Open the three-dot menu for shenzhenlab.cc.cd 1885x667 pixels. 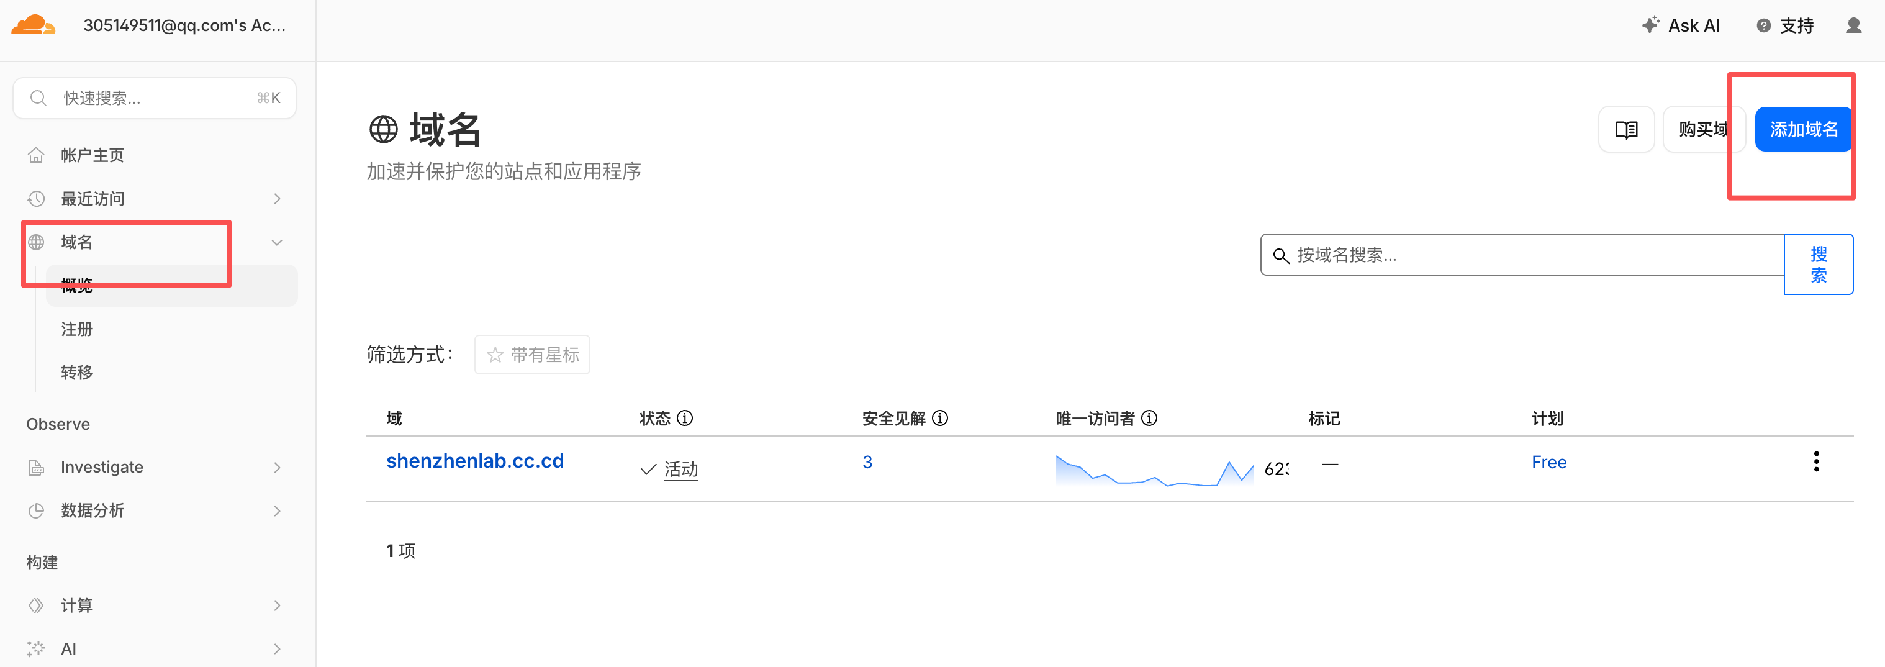pyautogui.click(x=1816, y=461)
